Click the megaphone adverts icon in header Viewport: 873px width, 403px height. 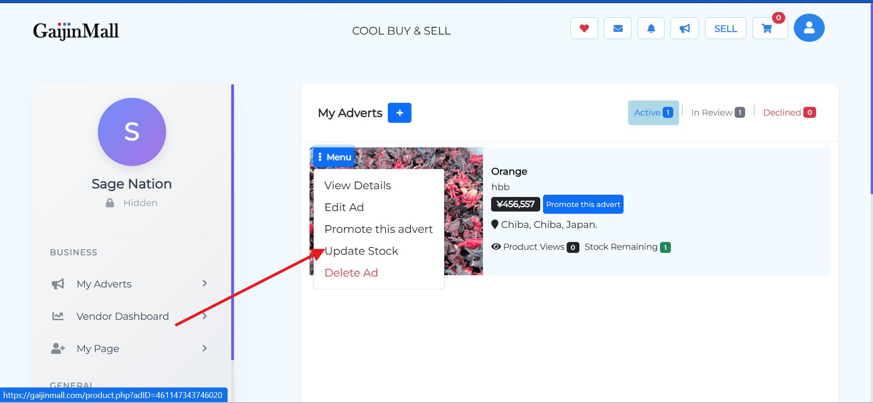click(x=685, y=29)
